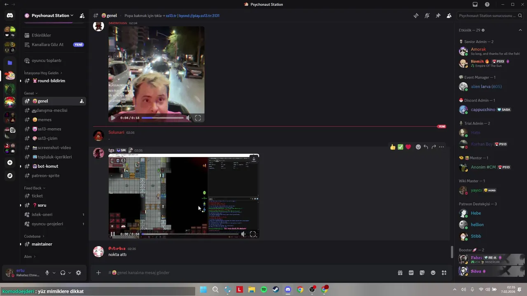Open the gift icon in message bar

[x=400, y=273]
